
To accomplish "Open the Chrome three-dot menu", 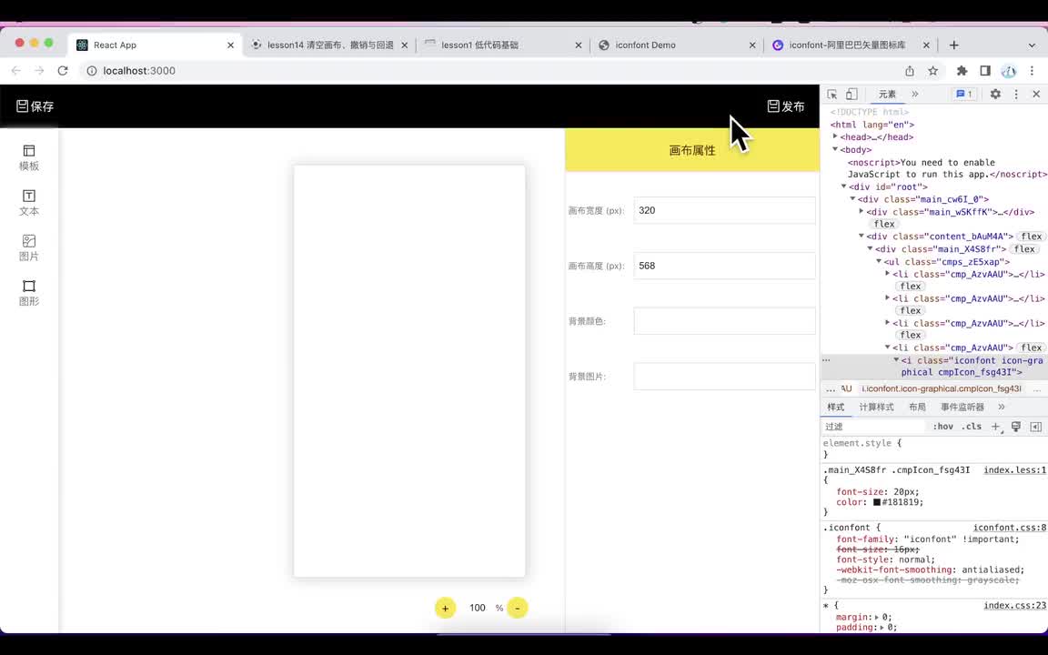I will click(x=1032, y=70).
